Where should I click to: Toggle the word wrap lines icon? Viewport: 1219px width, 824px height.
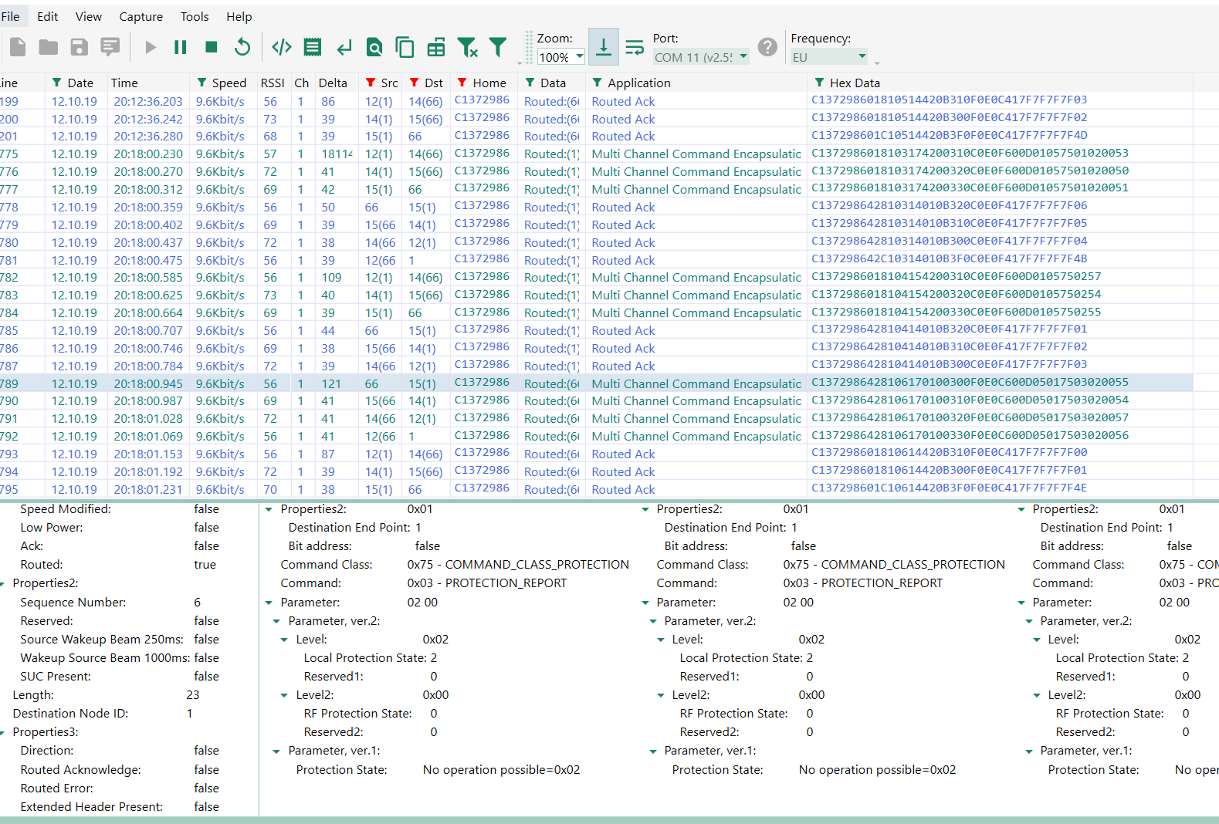pyautogui.click(x=635, y=48)
